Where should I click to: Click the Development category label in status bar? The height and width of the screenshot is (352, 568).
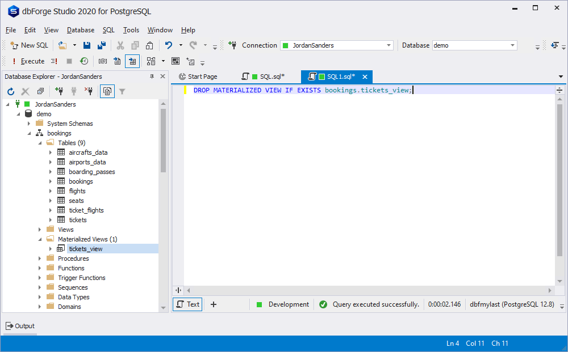[289, 304]
